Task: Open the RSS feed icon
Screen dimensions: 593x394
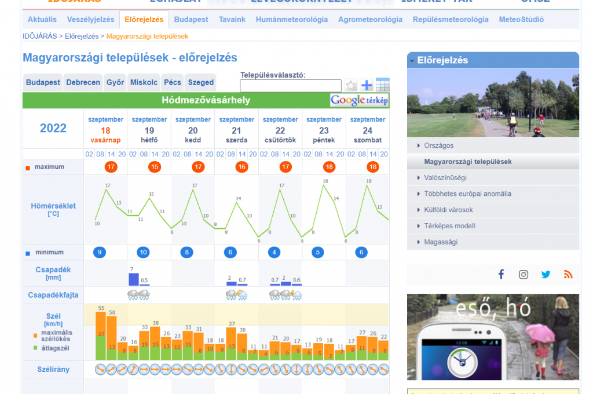Action: pyautogui.click(x=568, y=275)
